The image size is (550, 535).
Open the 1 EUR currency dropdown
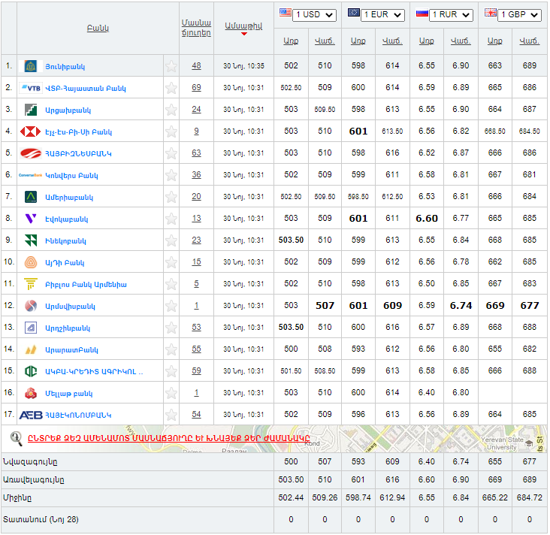pos(383,15)
